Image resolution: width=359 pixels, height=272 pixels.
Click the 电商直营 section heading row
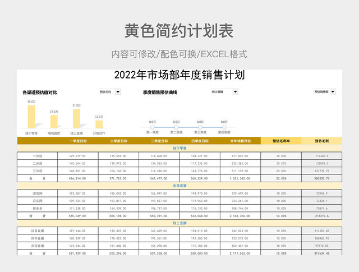click(x=179, y=186)
